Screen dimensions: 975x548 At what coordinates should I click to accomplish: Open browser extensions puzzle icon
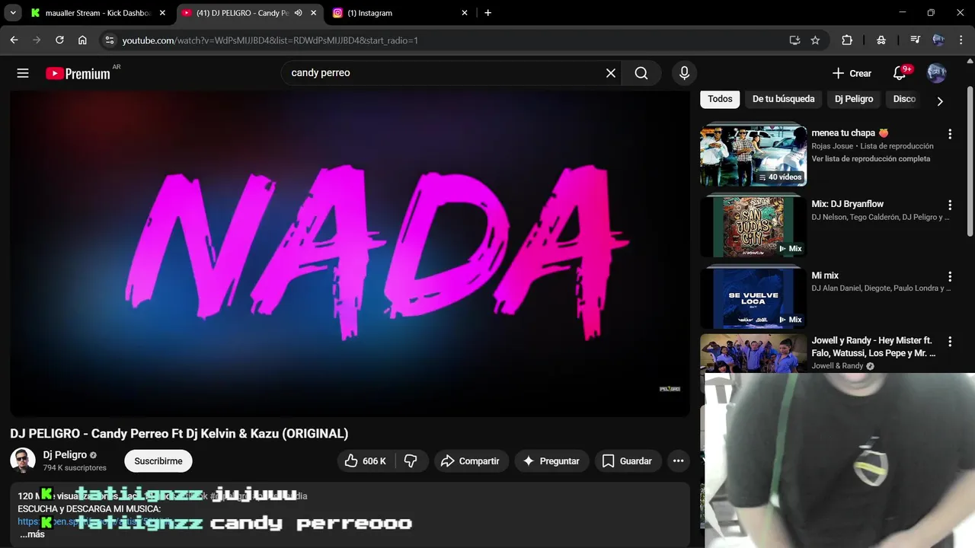[847, 40]
